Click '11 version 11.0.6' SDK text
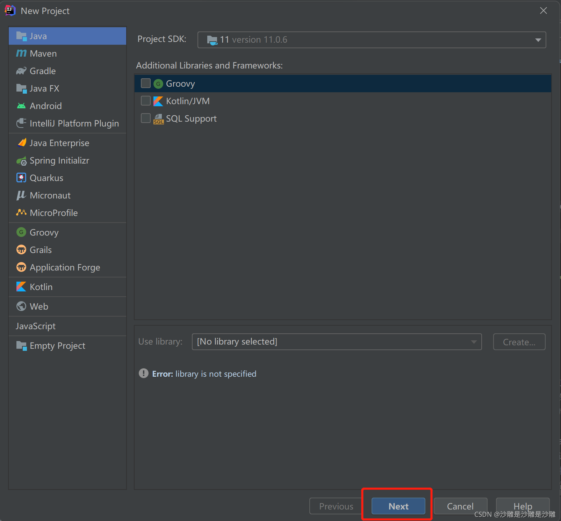This screenshot has width=561, height=521. [253, 40]
